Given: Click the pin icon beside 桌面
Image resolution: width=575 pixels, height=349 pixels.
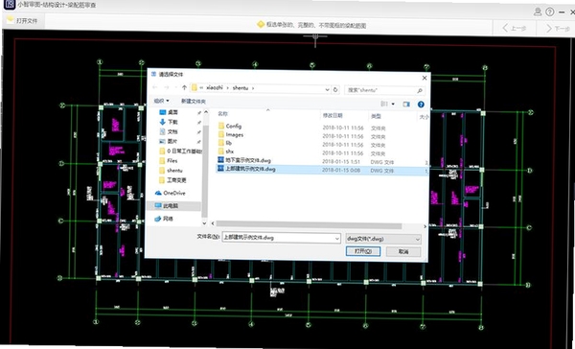Looking at the screenshot, I should [x=198, y=113].
